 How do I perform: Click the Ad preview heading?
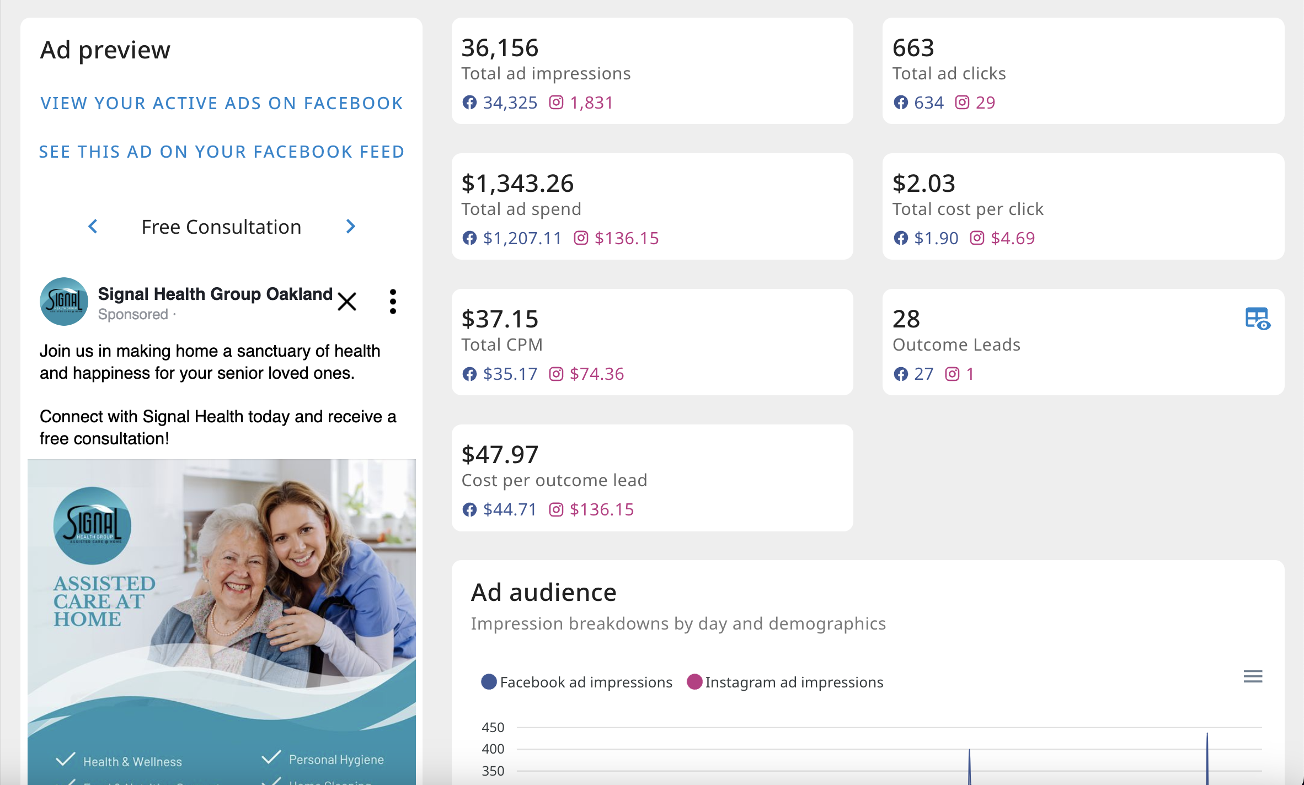coord(105,50)
